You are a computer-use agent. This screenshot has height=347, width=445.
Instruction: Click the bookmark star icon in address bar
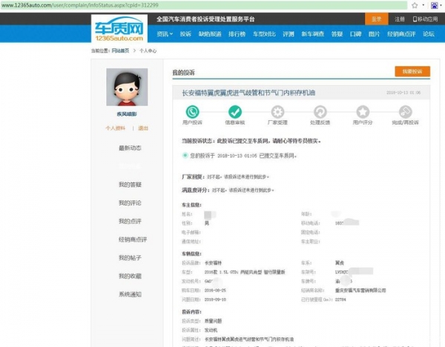coord(415,5)
